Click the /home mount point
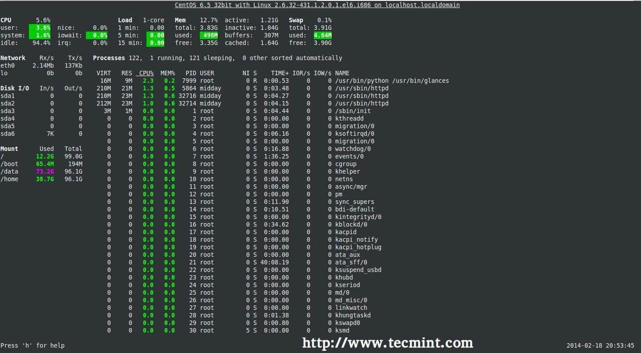 click(10, 179)
